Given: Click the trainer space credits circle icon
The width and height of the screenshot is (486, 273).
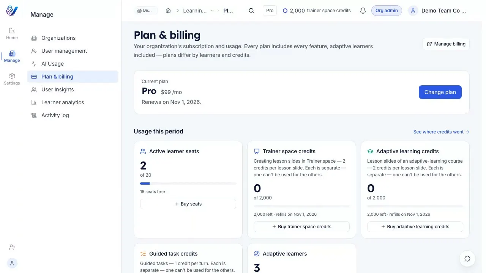Looking at the screenshot, I should click(x=285, y=11).
